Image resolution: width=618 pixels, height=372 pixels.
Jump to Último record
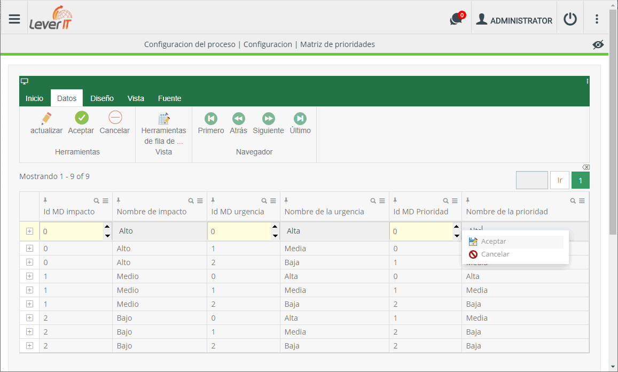(300, 123)
